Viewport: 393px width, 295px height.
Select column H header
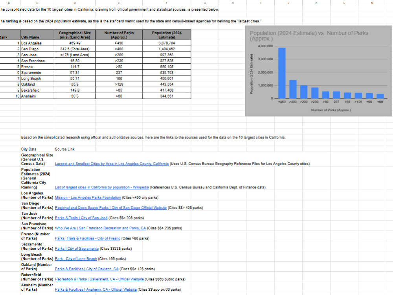click(233, 3)
